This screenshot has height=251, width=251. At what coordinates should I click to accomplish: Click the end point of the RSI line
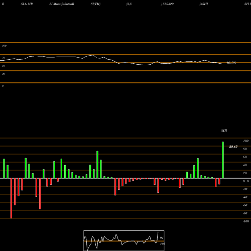pyautogui.click(x=222, y=64)
